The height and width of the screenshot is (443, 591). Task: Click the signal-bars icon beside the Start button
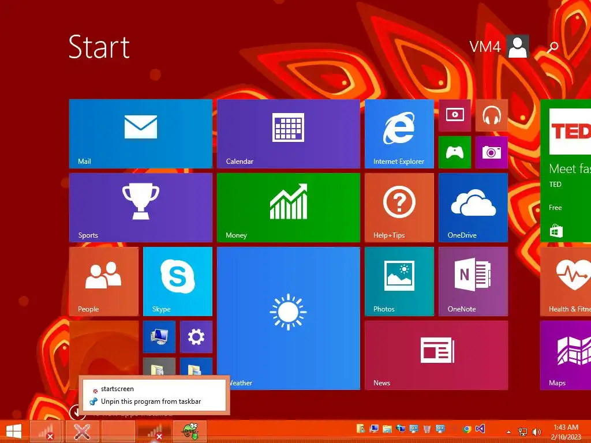46,431
